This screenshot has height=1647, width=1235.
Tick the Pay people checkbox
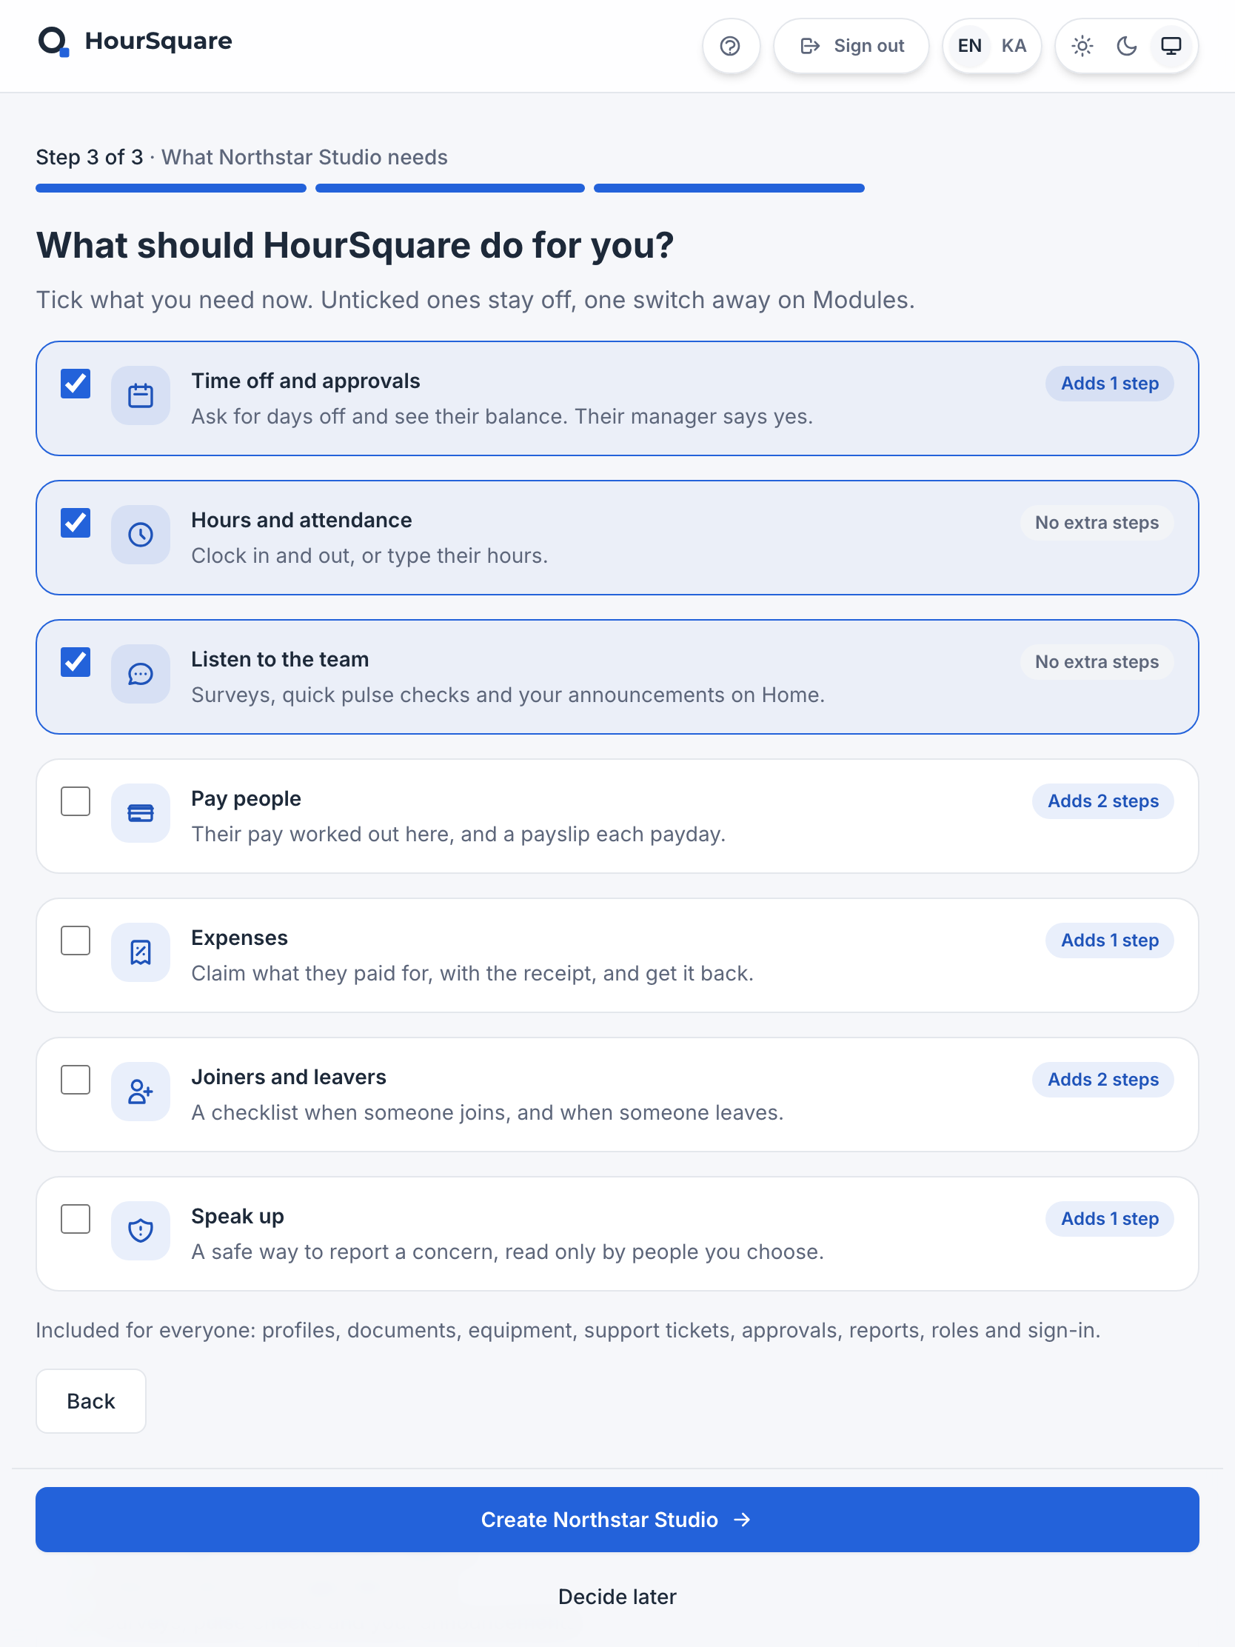pyautogui.click(x=76, y=801)
